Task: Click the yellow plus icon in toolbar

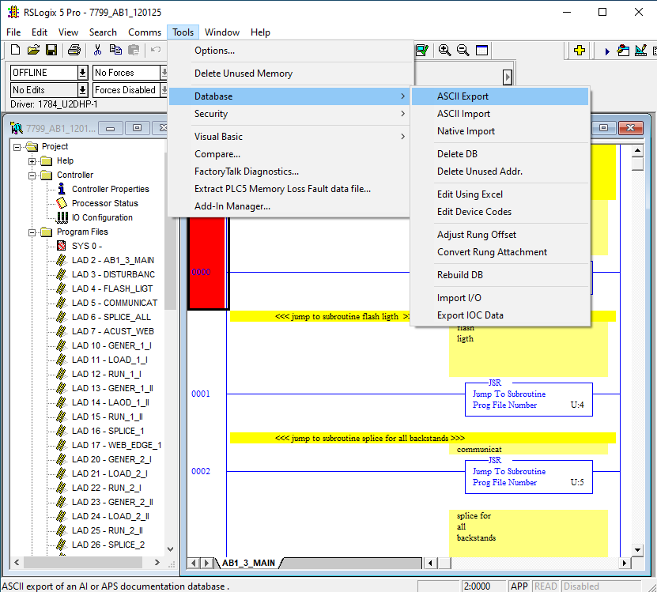Action: (580, 51)
